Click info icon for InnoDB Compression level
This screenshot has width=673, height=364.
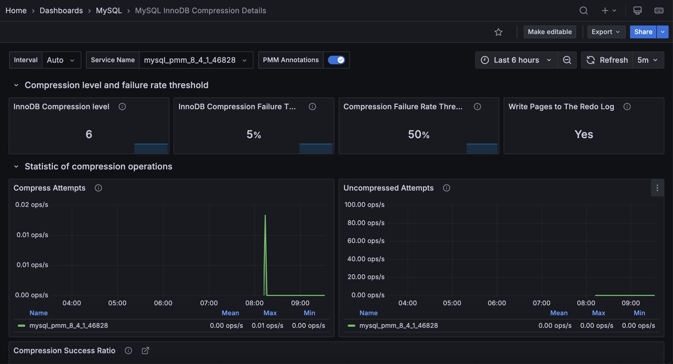tap(122, 107)
